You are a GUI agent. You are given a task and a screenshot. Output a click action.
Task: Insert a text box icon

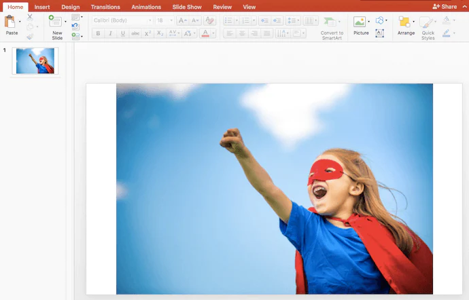pos(379,33)
